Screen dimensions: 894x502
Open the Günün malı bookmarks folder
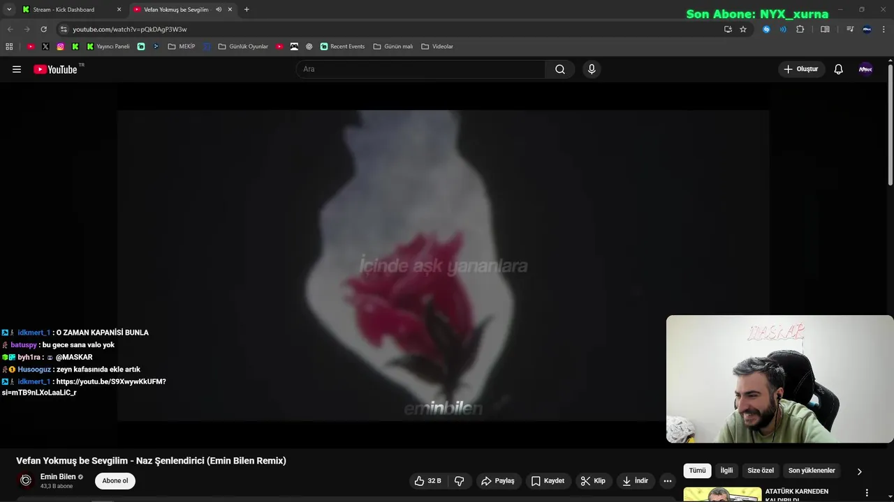[x=393, y=47]
